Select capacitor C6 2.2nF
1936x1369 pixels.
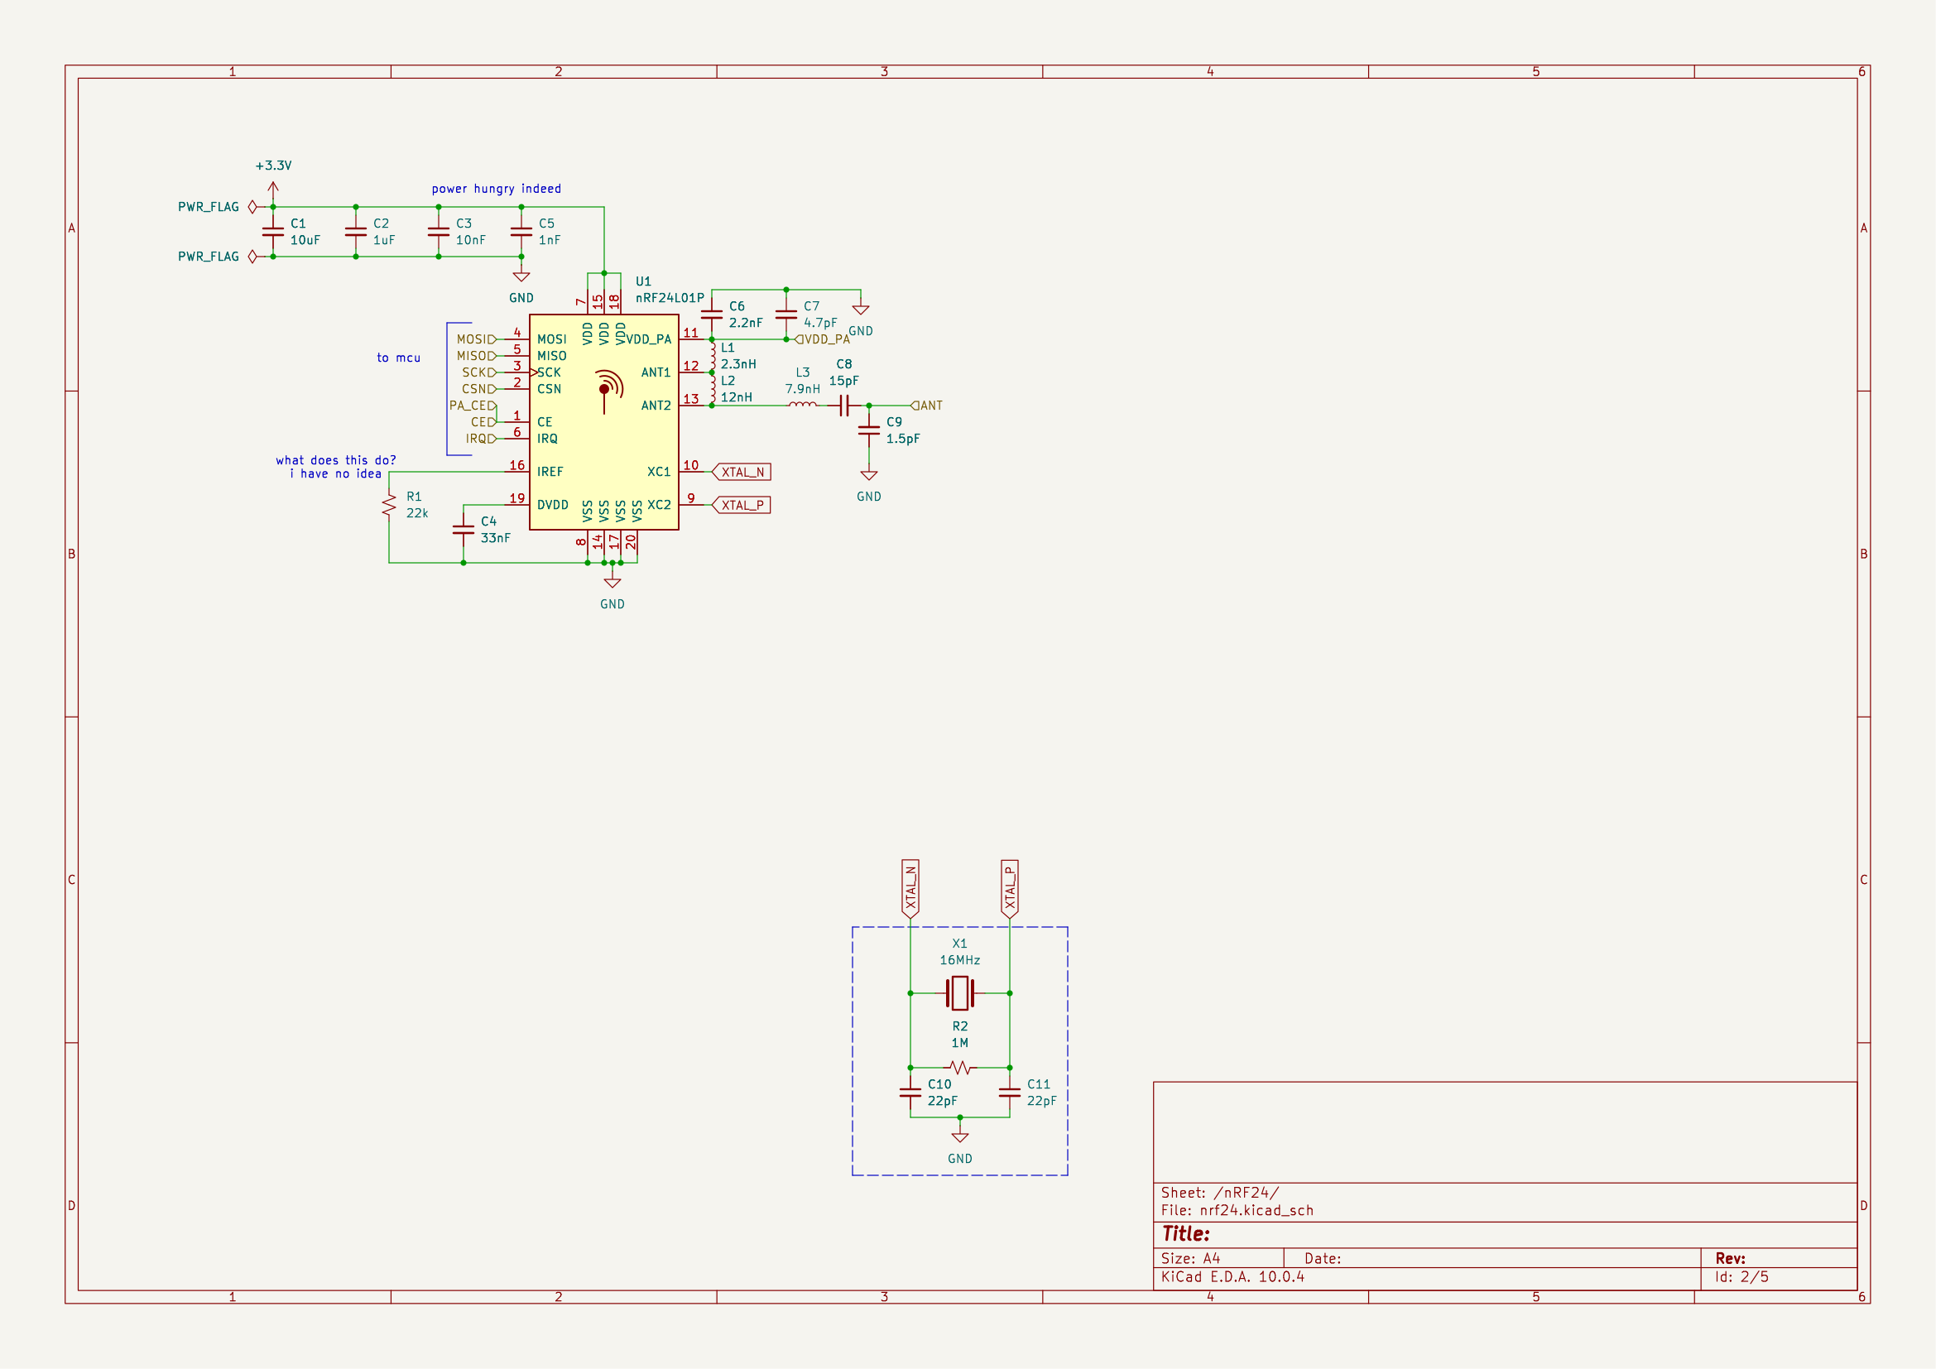(x=712, y=315)
